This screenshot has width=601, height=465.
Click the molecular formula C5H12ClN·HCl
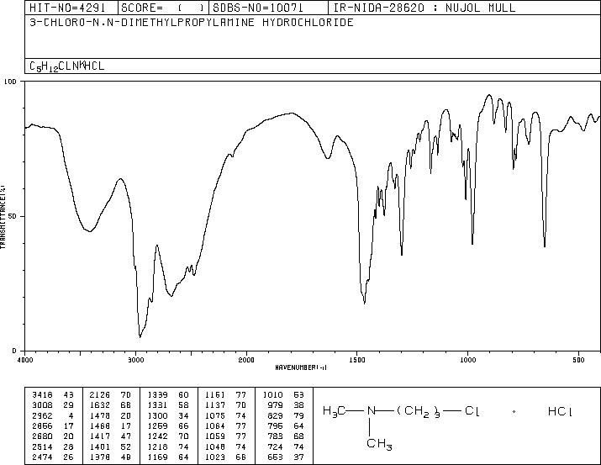pyautogui.click(x=67, y=66)
